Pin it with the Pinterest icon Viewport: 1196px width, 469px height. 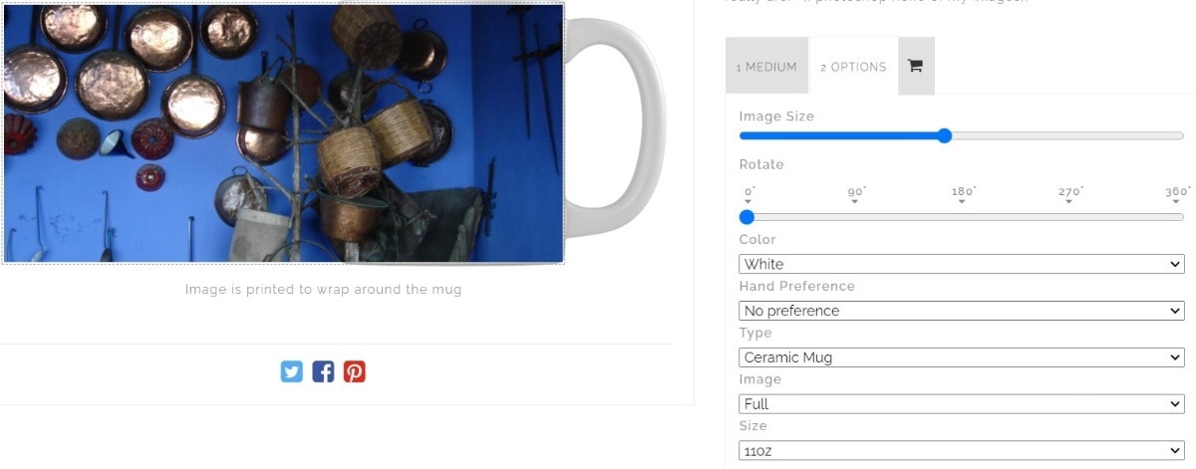coord(355,371)
